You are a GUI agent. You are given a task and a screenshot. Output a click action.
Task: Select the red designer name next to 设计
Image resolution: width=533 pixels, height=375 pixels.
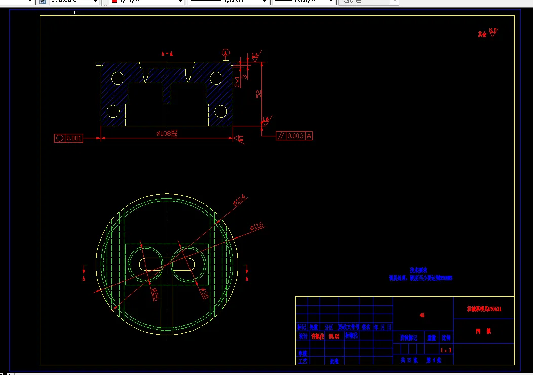click(x=318, y=336)
